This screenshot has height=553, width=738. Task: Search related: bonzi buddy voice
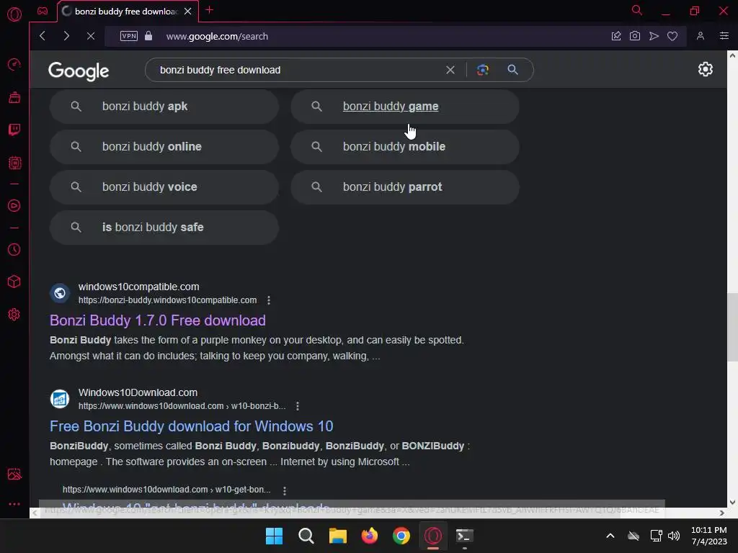pos(164,187)
